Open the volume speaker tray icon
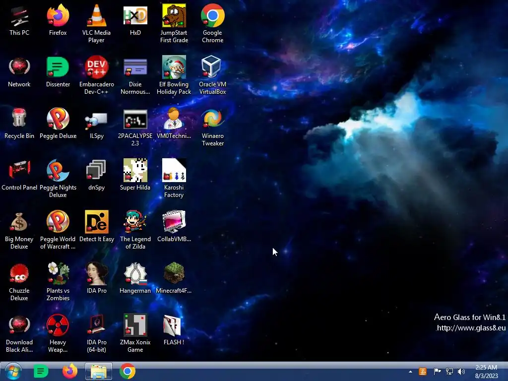The height and width of the screenshot is (381, 508). pyautogui.click(x=462, y=372)
